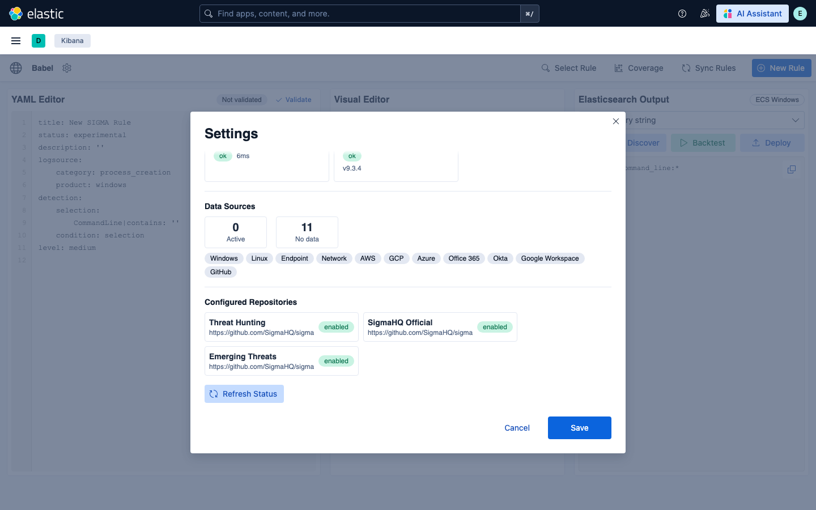
Task: Open the user avatar menu E
Action: click(x=800, y=14)
